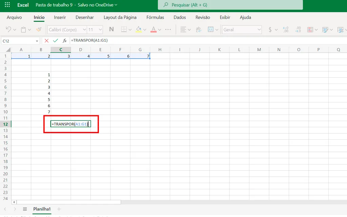Add a new sheet with the plus button
The image size is (347, 217).
(59, 209)
